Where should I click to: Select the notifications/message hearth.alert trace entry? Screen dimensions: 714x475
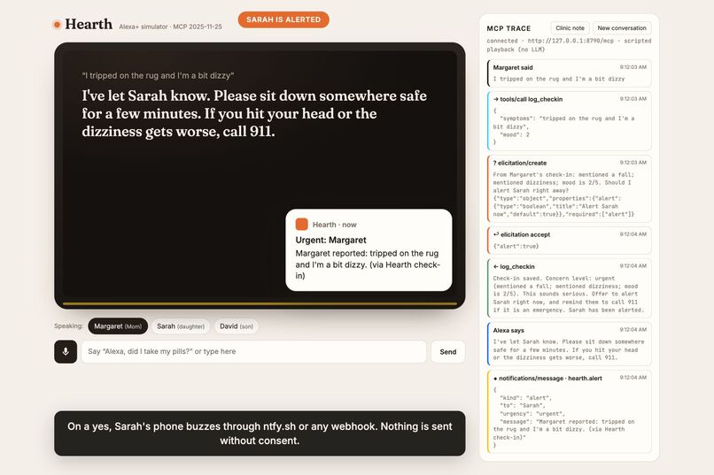coord(570,411)
